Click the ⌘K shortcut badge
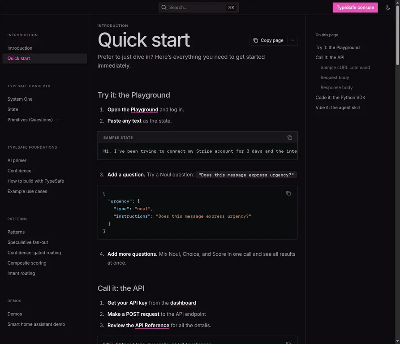The height and width of the screenshot is (344, 400). coord(231,8)
